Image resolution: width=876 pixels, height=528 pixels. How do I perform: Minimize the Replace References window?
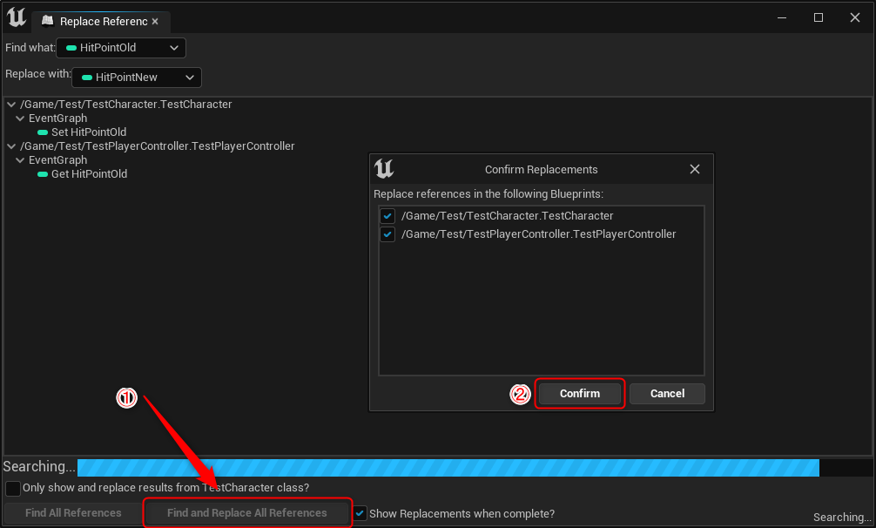click(782, 18)
